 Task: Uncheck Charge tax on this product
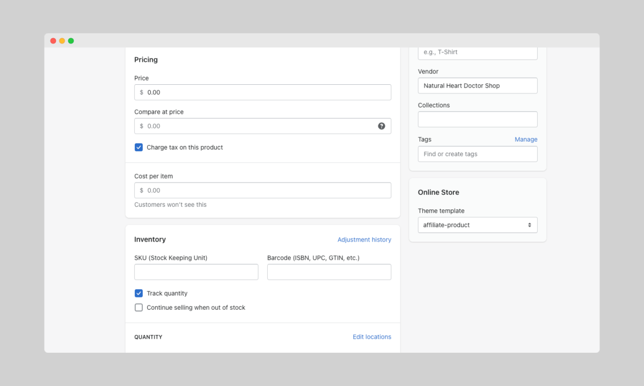(x=139, y=147)
